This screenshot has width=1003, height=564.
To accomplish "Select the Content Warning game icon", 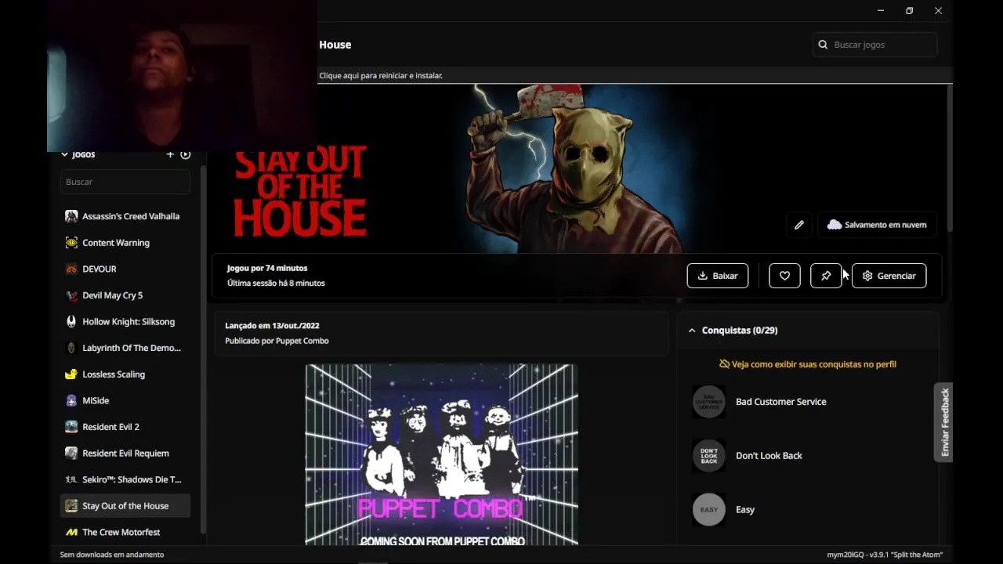I will (x=71, y=243).
